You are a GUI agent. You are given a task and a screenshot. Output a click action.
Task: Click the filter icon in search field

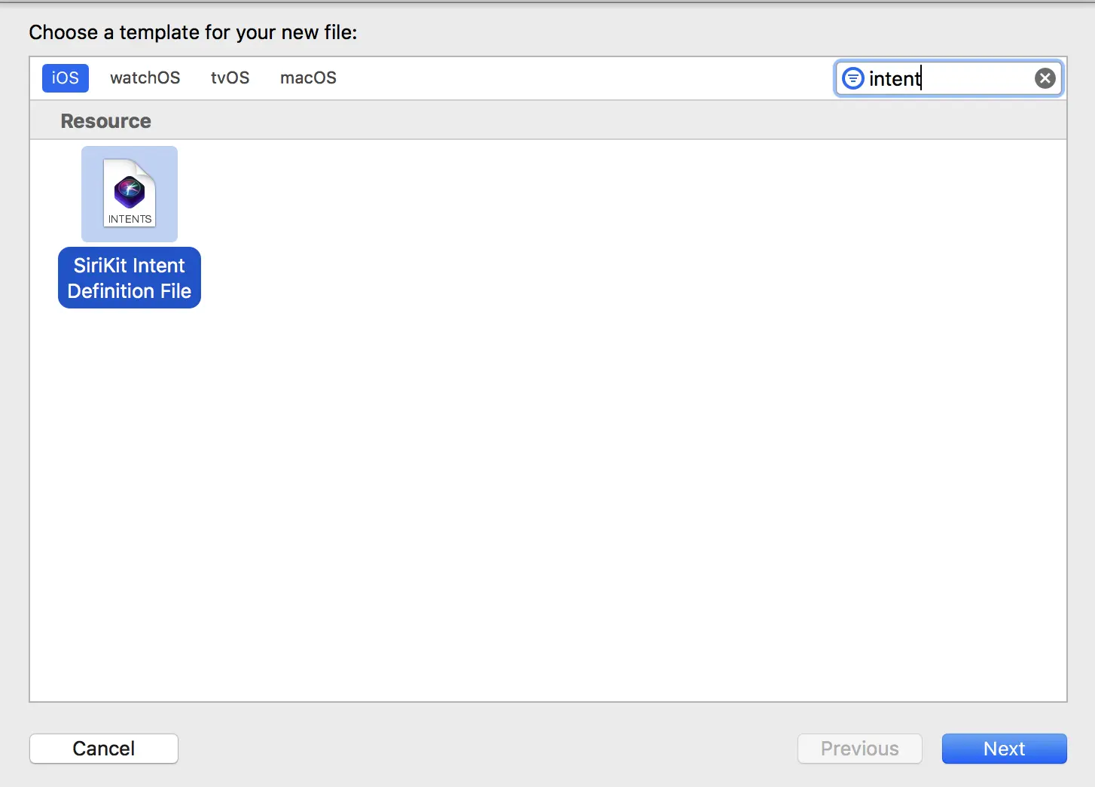(853, 78)
